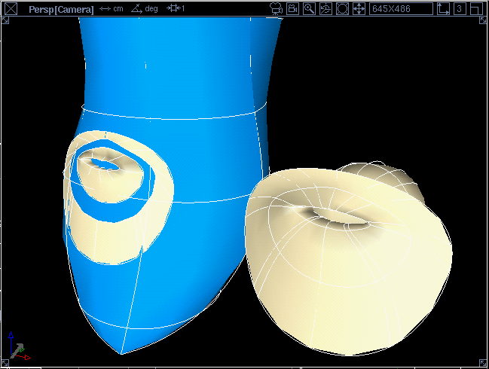This screenshot has height=369, width=489.
Task: Click the camcorder view icon
Action: tap(292, 9)
